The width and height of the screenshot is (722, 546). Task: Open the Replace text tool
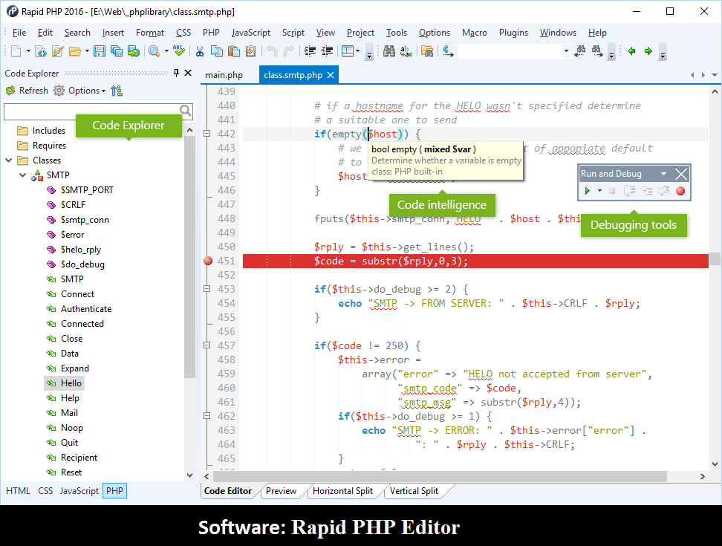[x=406, y=51]
